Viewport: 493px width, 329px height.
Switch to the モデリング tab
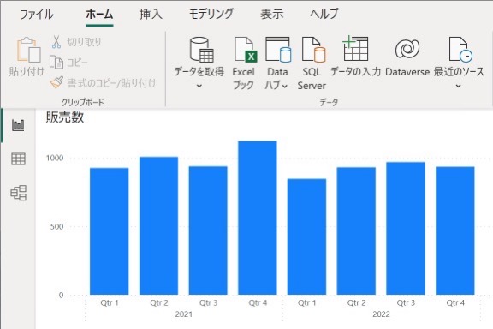211,15
